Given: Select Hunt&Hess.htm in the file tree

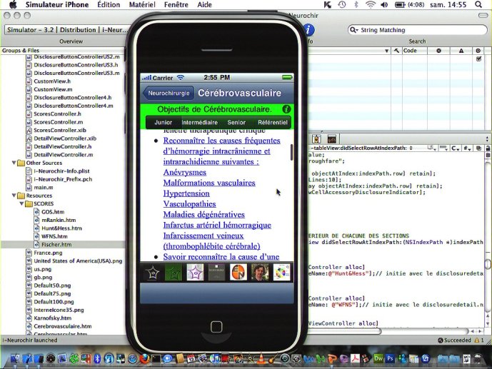Looking at the screenshot, I should click(61, 228).
